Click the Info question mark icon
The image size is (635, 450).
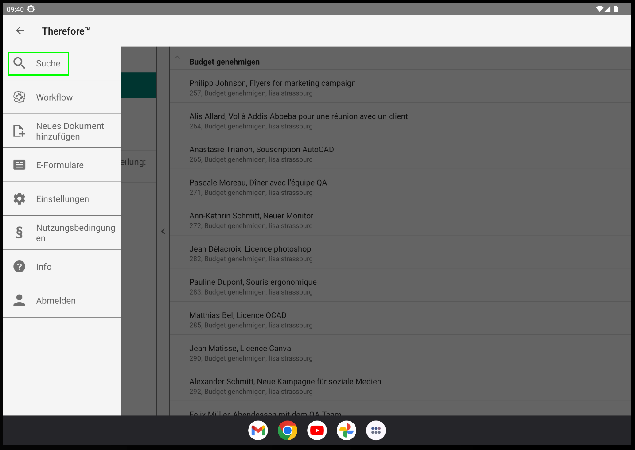point(19,267)
